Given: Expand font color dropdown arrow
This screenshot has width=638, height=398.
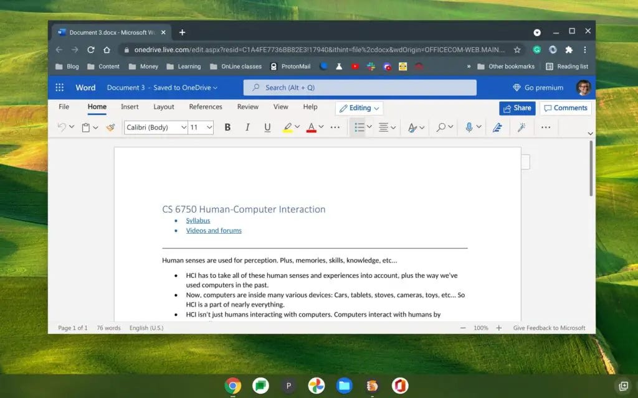Looking at the screenshot, I should [x=321, y=127].
